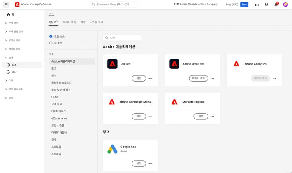
Task: Open the hamburger navigation menu
Action: 6,4
